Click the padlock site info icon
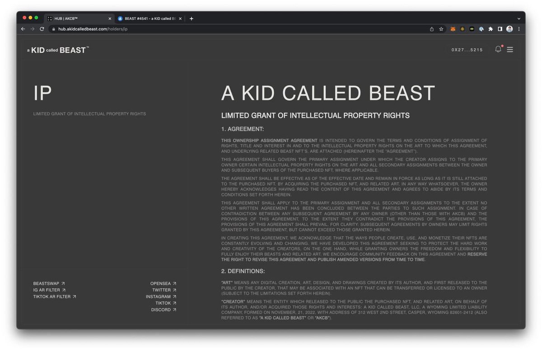Viewport: 542px width, 351px height. 53,29
